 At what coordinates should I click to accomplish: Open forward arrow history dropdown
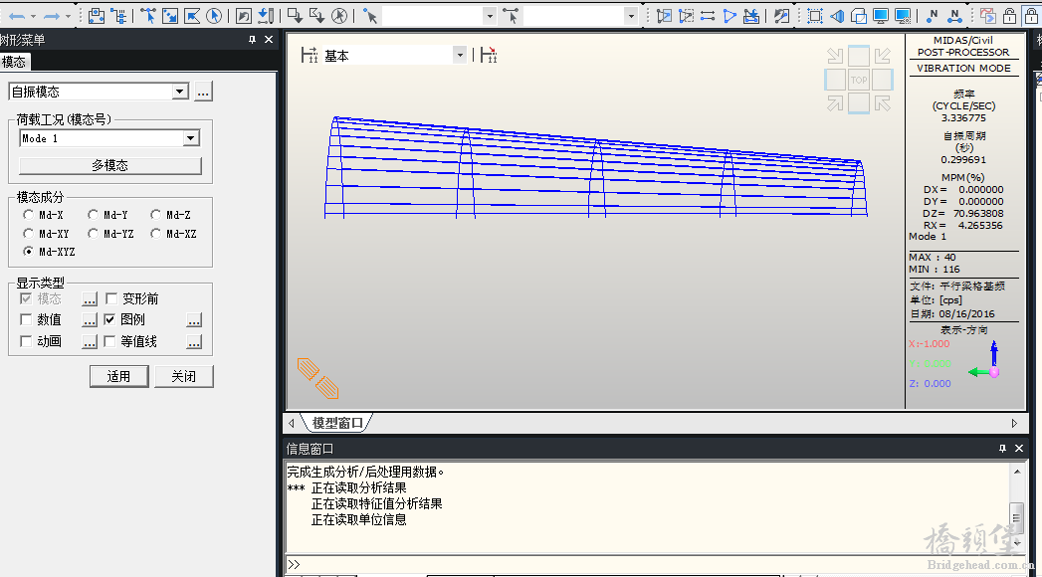click(68, 16)
